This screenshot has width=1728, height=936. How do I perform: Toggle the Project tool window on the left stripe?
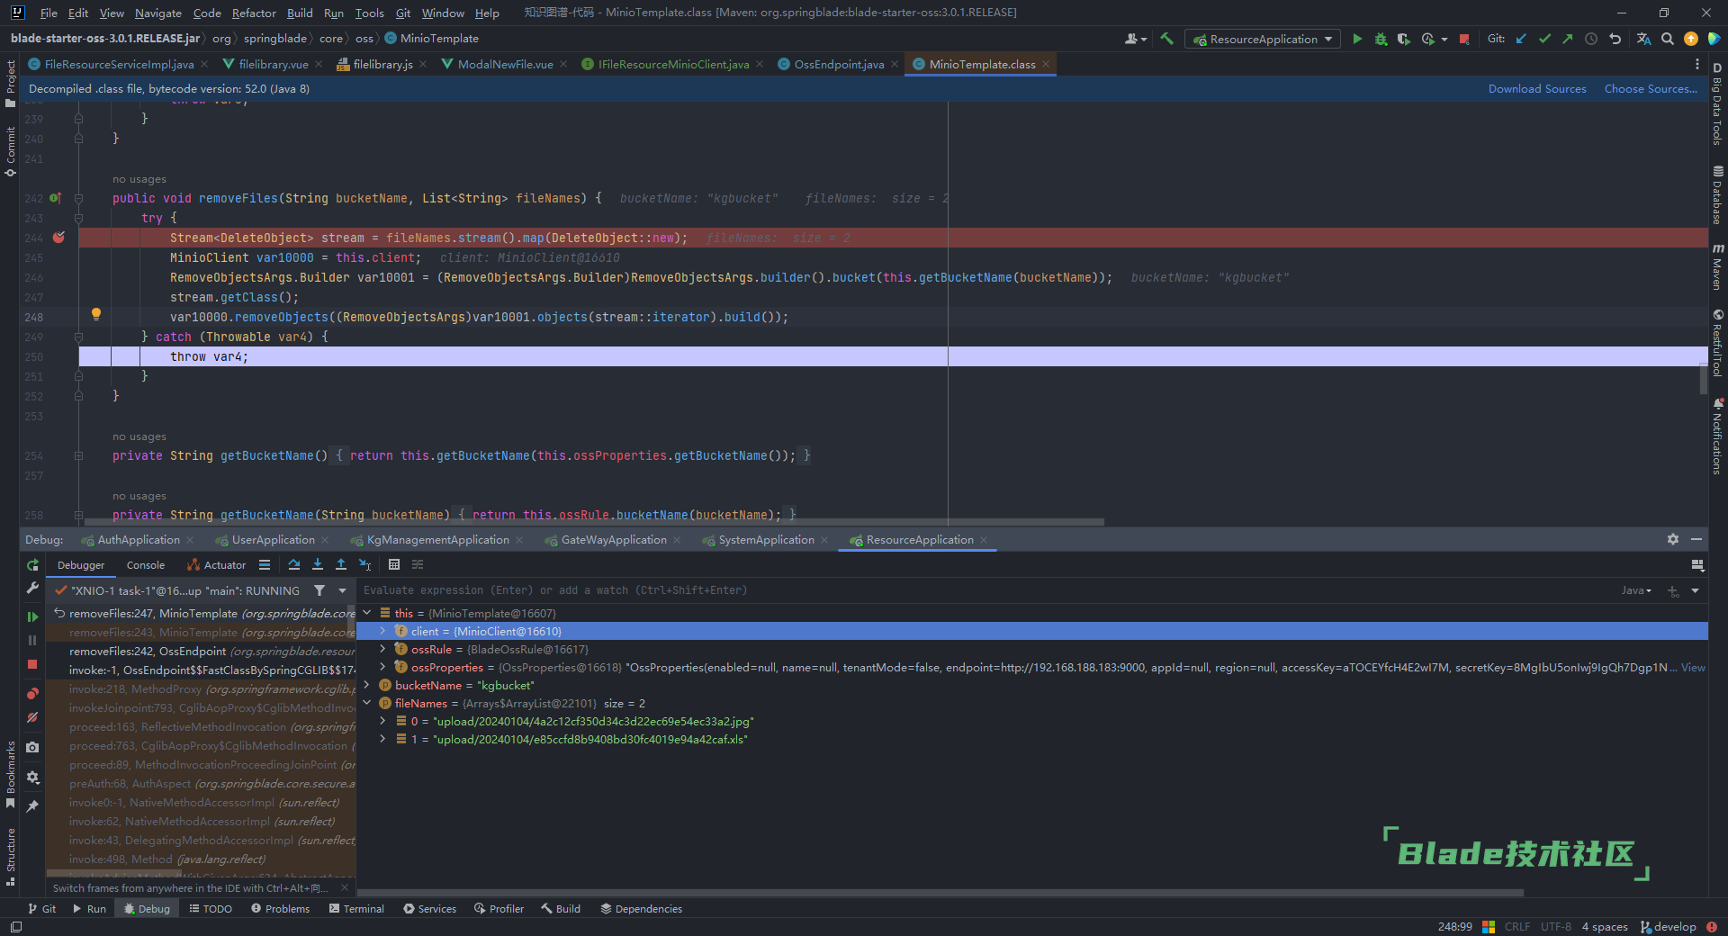(10, 84)
